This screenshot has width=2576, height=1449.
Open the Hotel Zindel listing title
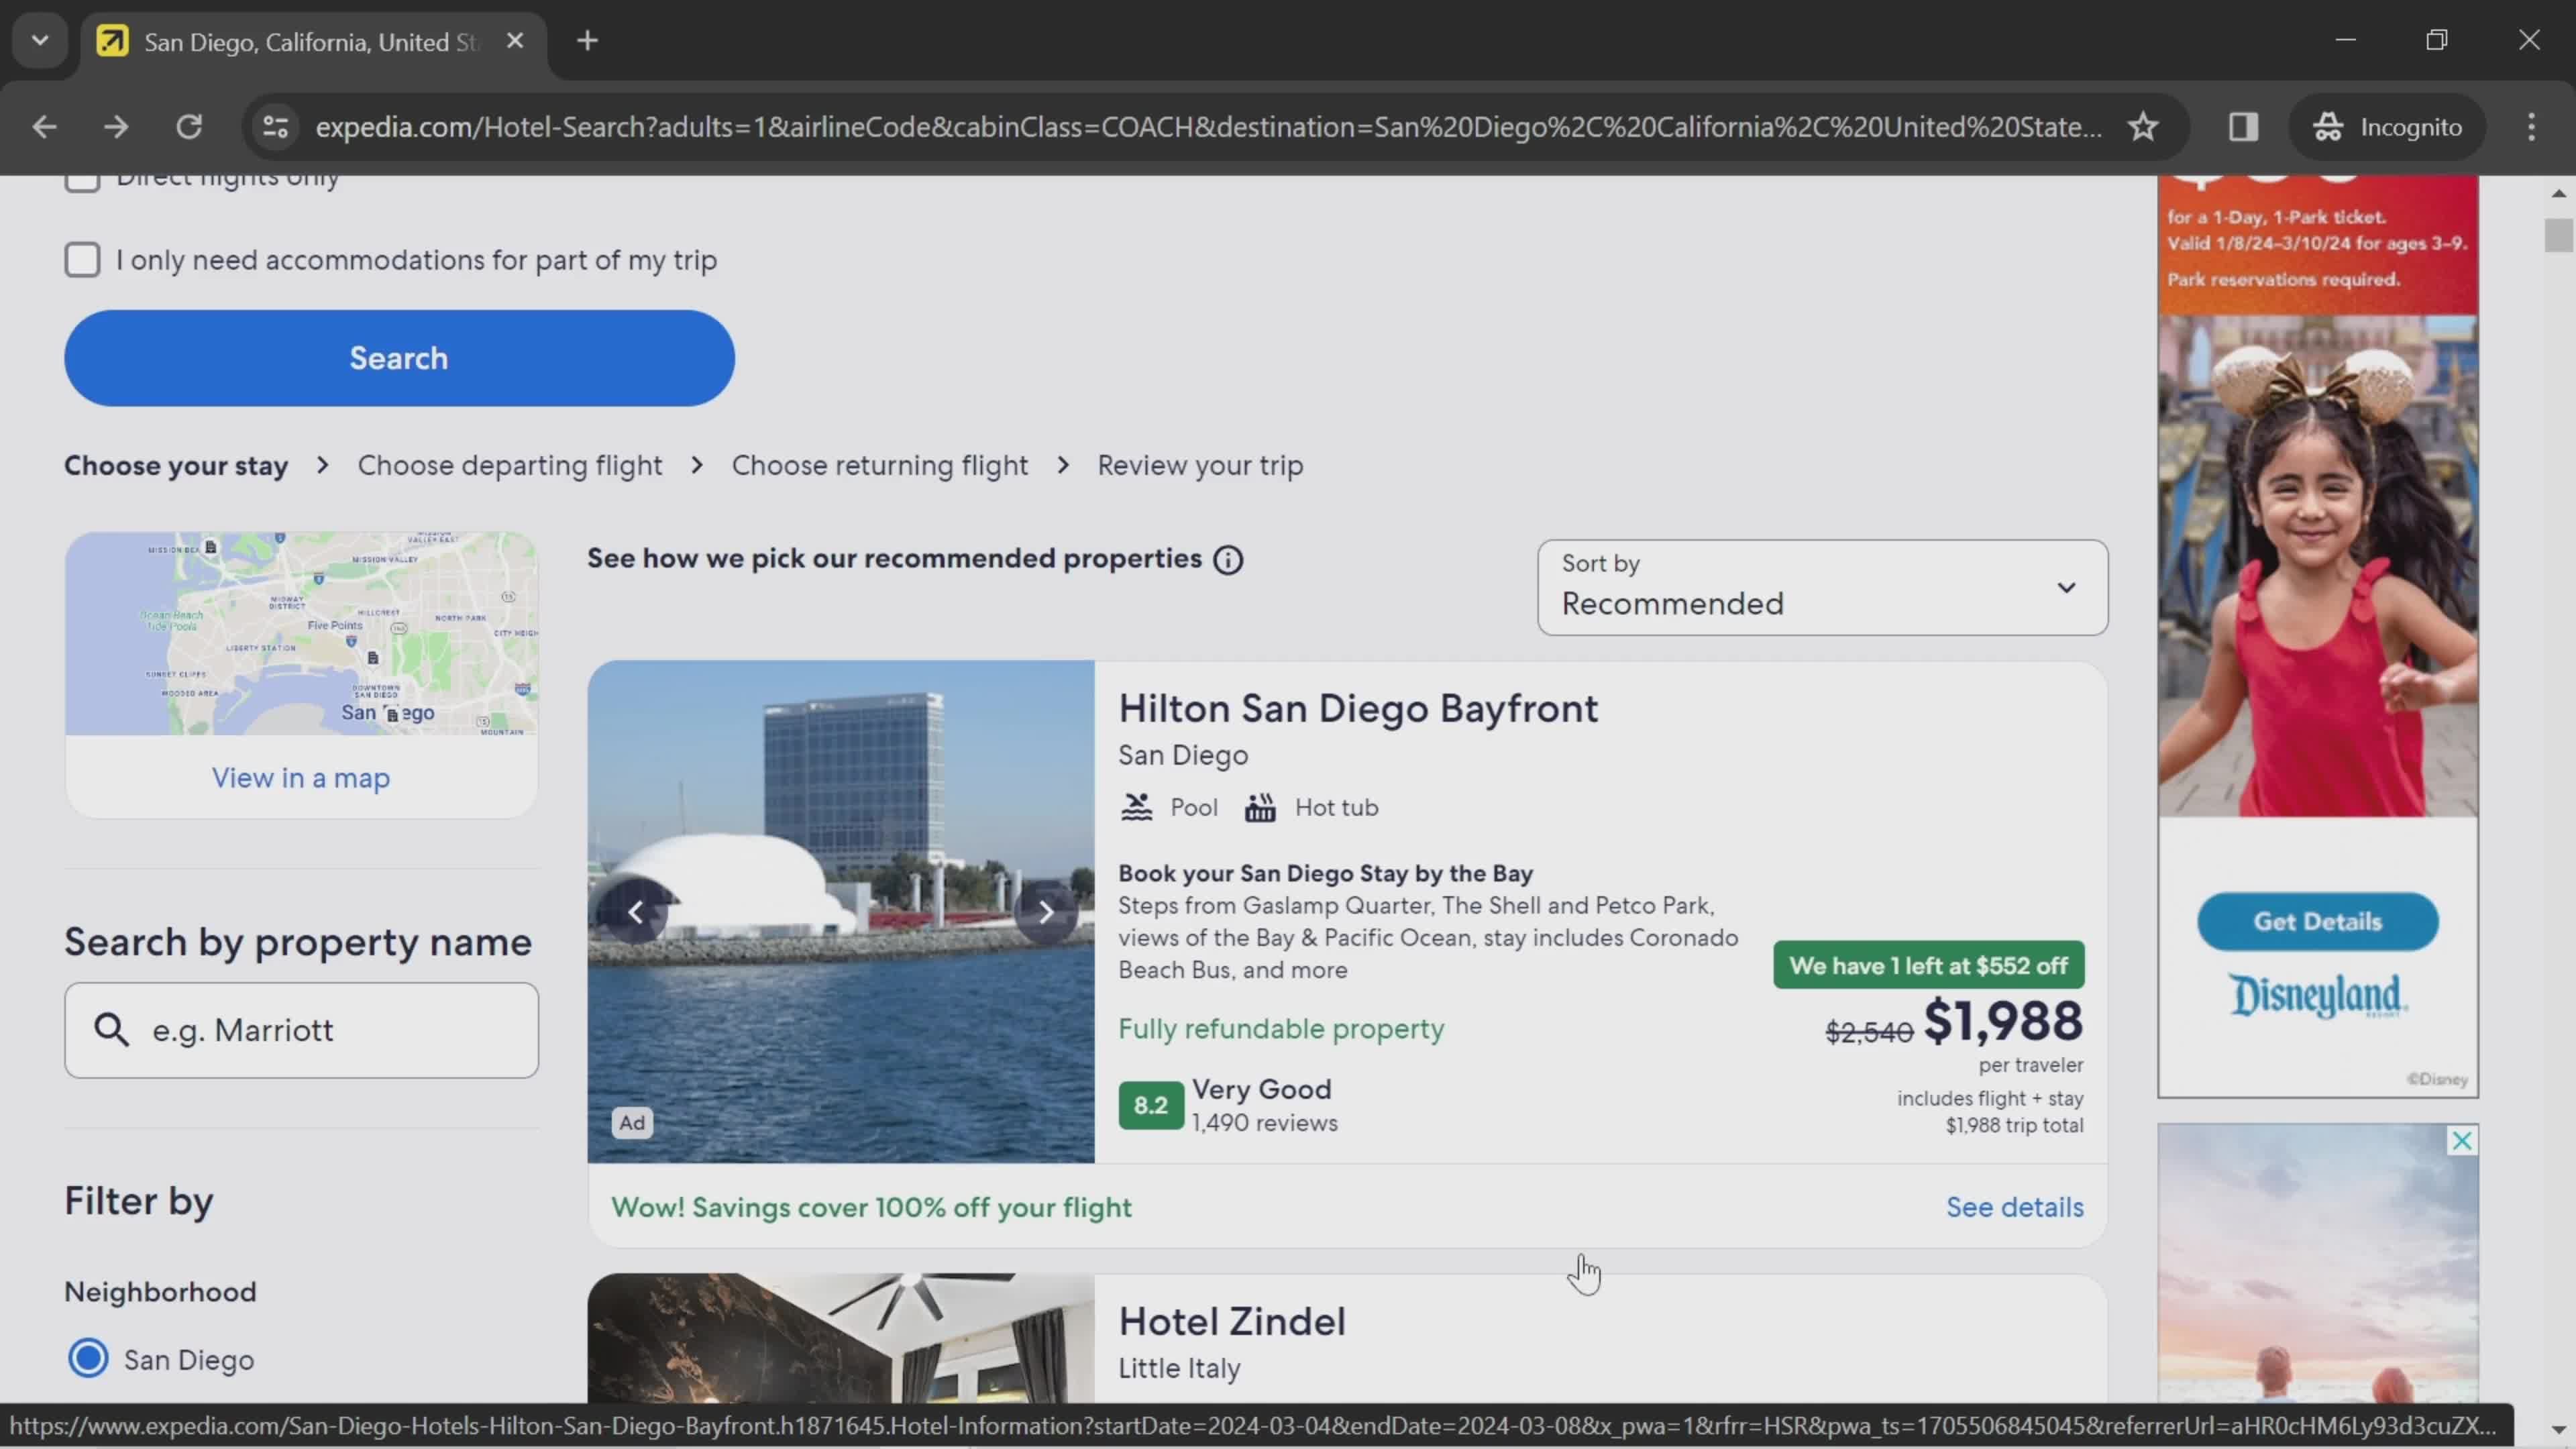tap(1232, 1321)
